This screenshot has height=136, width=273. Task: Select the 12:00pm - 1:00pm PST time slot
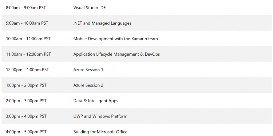[27, 70]
